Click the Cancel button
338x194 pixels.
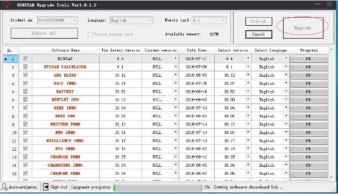pyautogui.click(x=259, y=34)
